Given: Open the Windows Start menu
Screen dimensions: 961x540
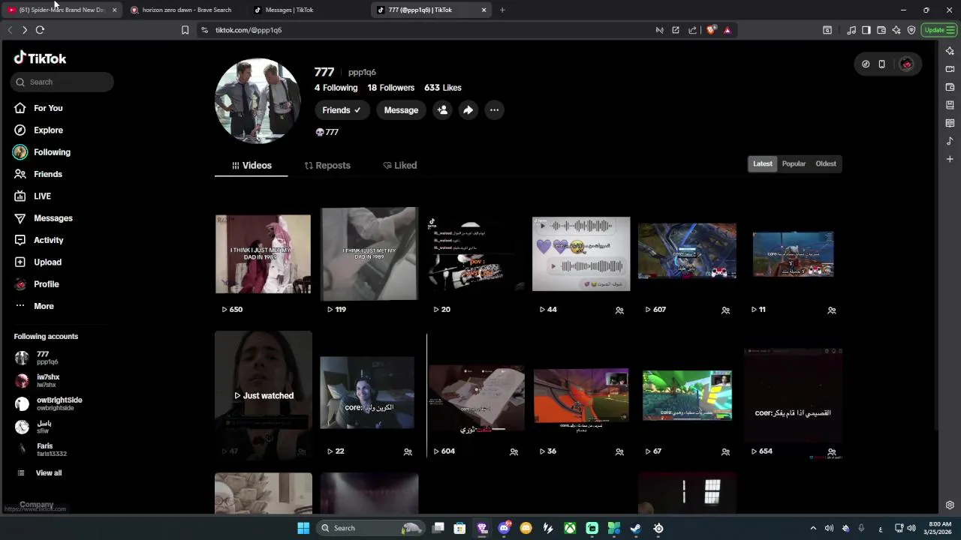Looking at the screenshot, I should 303,528.
